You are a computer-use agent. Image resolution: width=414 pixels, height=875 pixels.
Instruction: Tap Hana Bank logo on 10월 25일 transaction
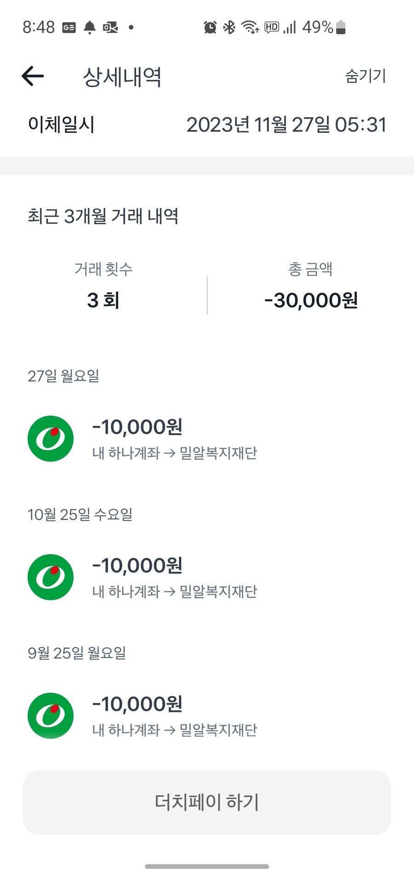pyautogui.click(x=51, y=577)
